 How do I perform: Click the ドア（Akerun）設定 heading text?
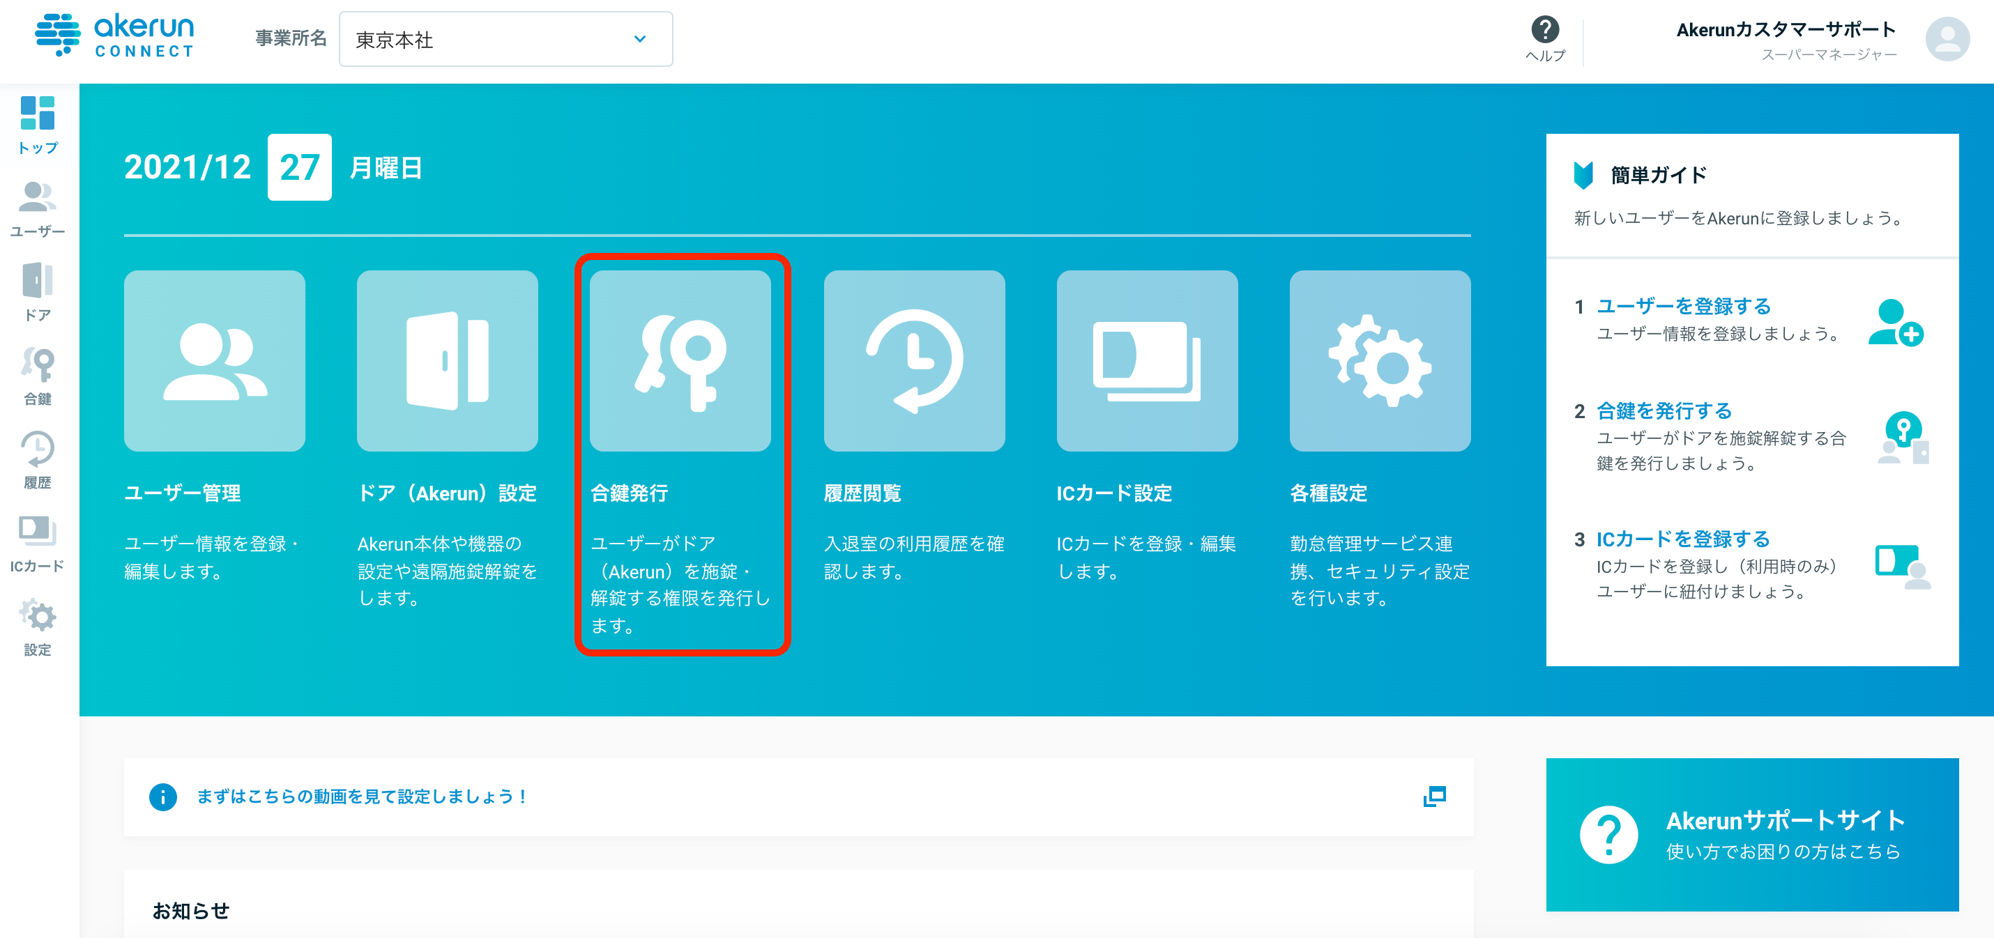click(447, 493)
